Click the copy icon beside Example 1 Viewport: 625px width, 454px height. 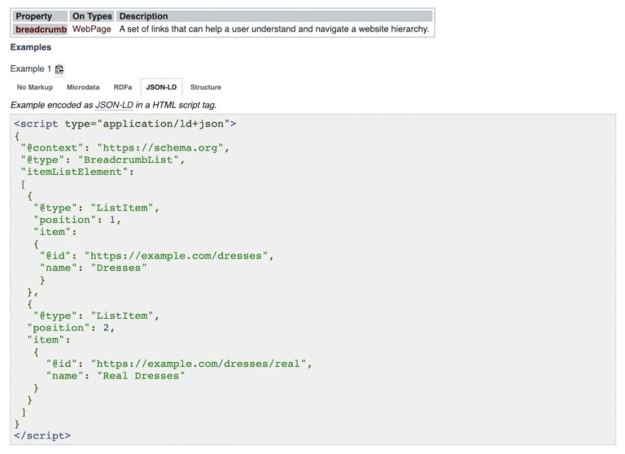pos(59,69)
